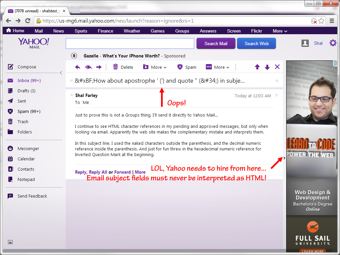
Task: Click the browser Back arrow
Action: [8, 21]
